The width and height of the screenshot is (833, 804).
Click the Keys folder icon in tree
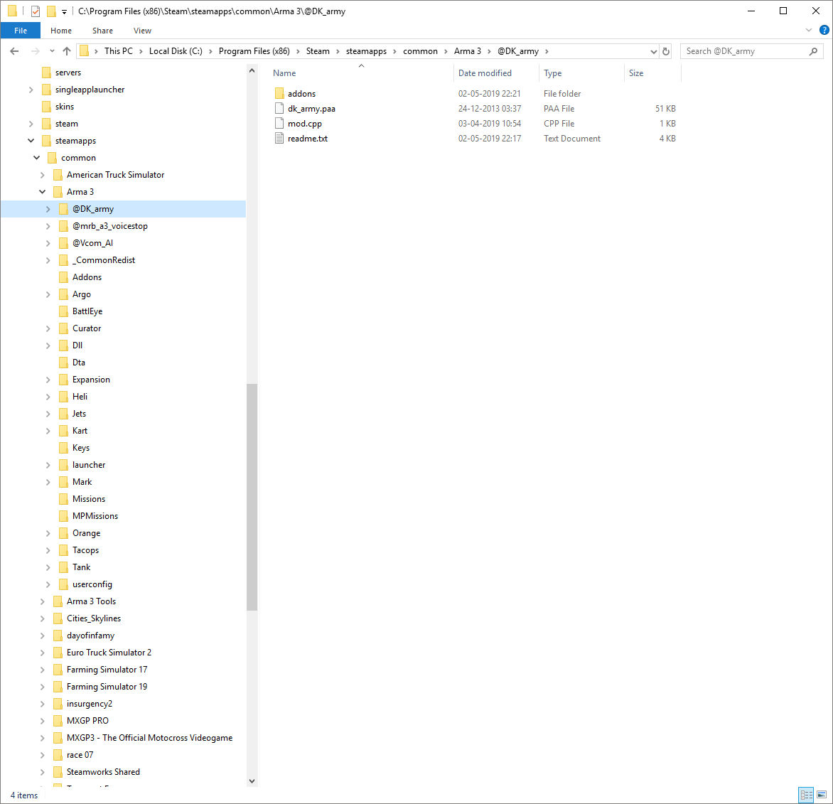pyautogui.click(x=63, y=448)
